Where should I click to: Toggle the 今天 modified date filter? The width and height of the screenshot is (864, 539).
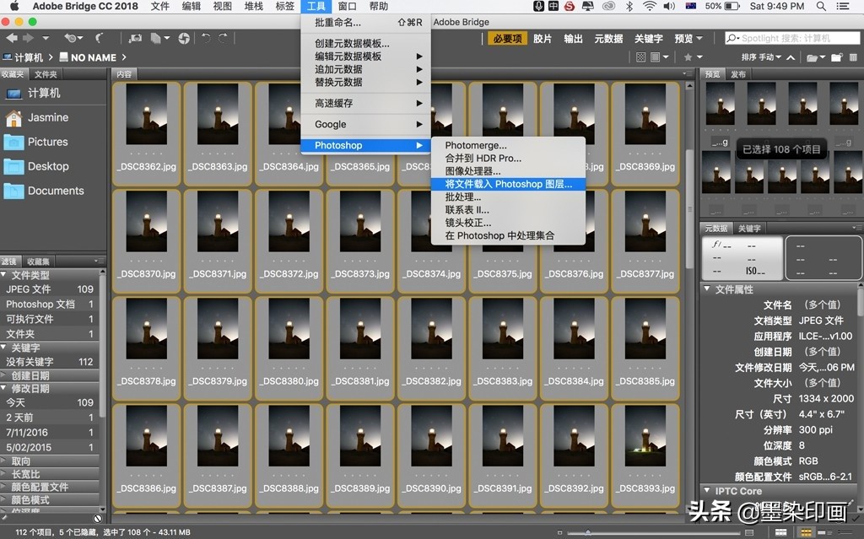coord(17,402)
